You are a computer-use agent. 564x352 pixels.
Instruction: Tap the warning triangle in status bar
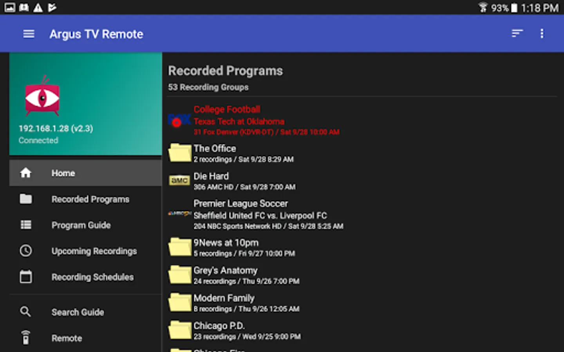tap(38, 7)
